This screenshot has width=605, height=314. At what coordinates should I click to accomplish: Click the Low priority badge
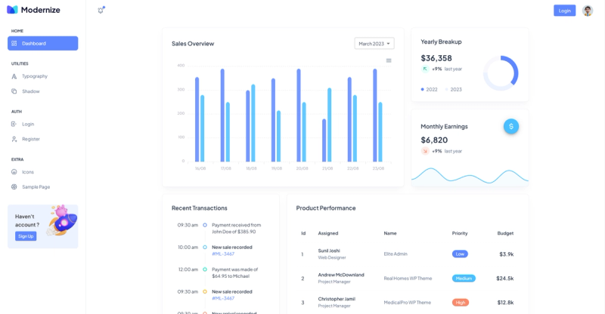460,254
